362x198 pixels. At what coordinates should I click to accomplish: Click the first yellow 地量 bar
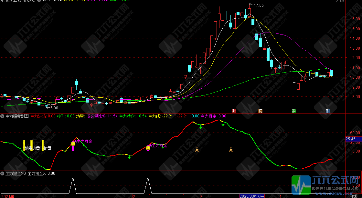[x=24, y=145]
